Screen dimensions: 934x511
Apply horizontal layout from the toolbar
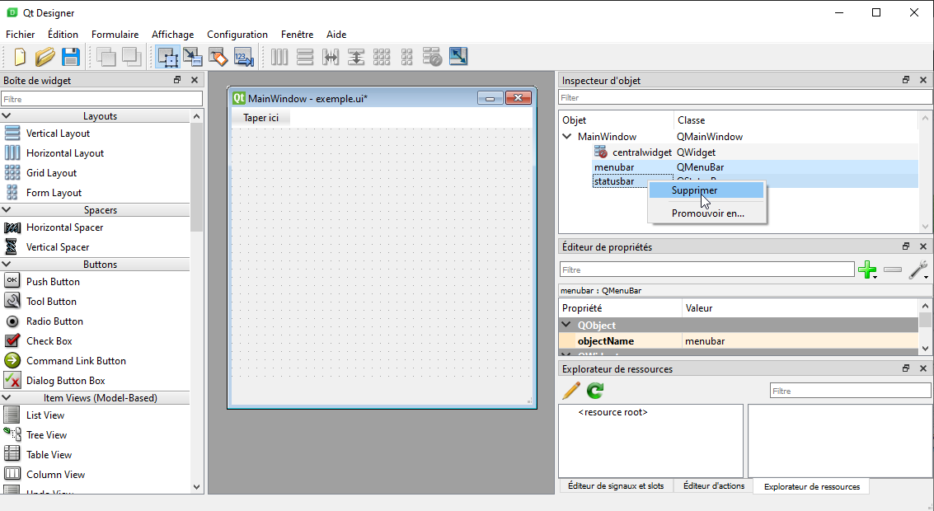(279, 57)
